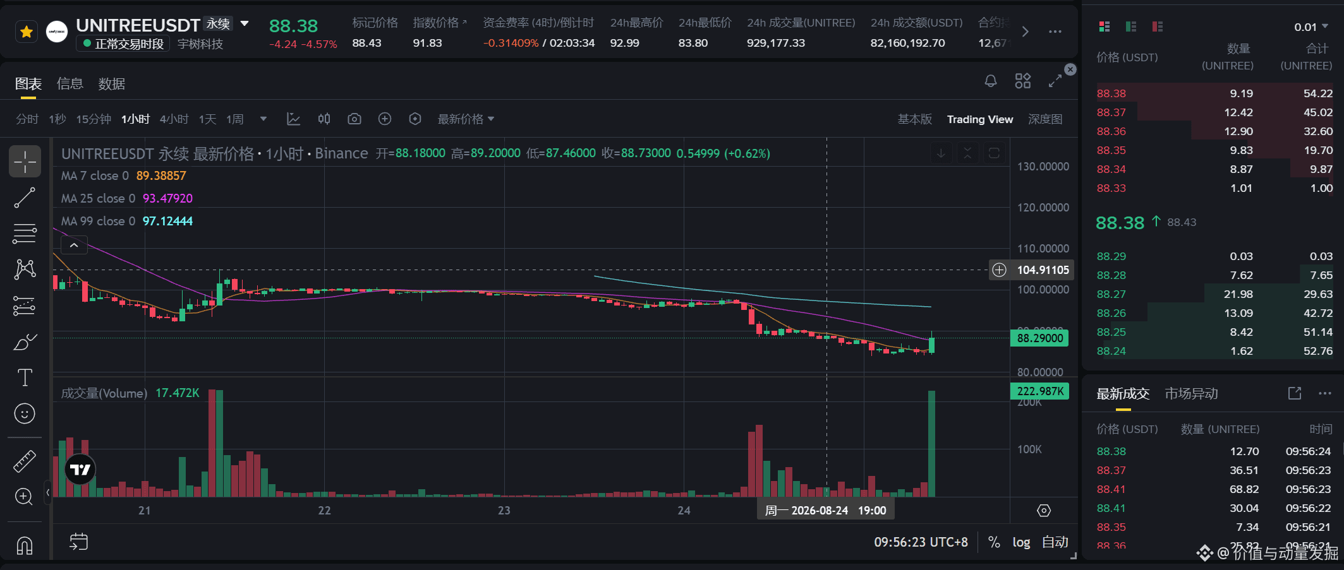Collapse the drawing toolbar with the side arrow

point(47,492)
